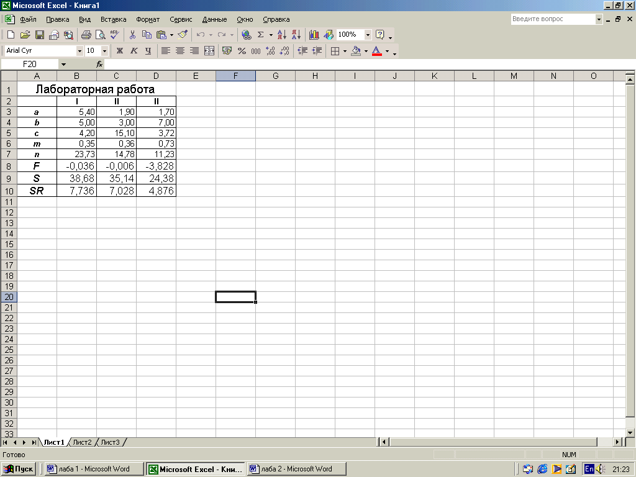Sort ascending А-Я

coord(282,35)
